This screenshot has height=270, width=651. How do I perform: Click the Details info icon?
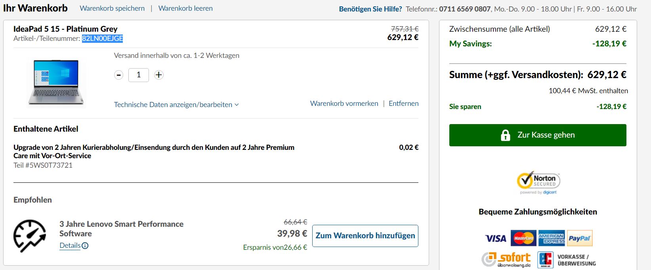[85, 246]
